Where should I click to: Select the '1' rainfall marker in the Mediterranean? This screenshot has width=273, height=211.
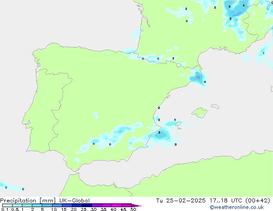[264, 53]
